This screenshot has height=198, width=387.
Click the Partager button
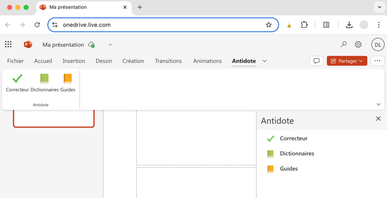[347, 61]
